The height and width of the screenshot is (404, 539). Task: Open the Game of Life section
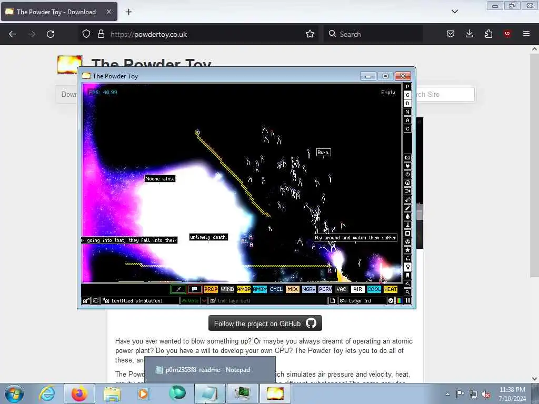coord(407,259)
